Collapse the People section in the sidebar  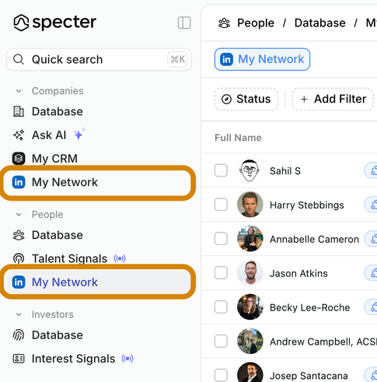point(19,215)
